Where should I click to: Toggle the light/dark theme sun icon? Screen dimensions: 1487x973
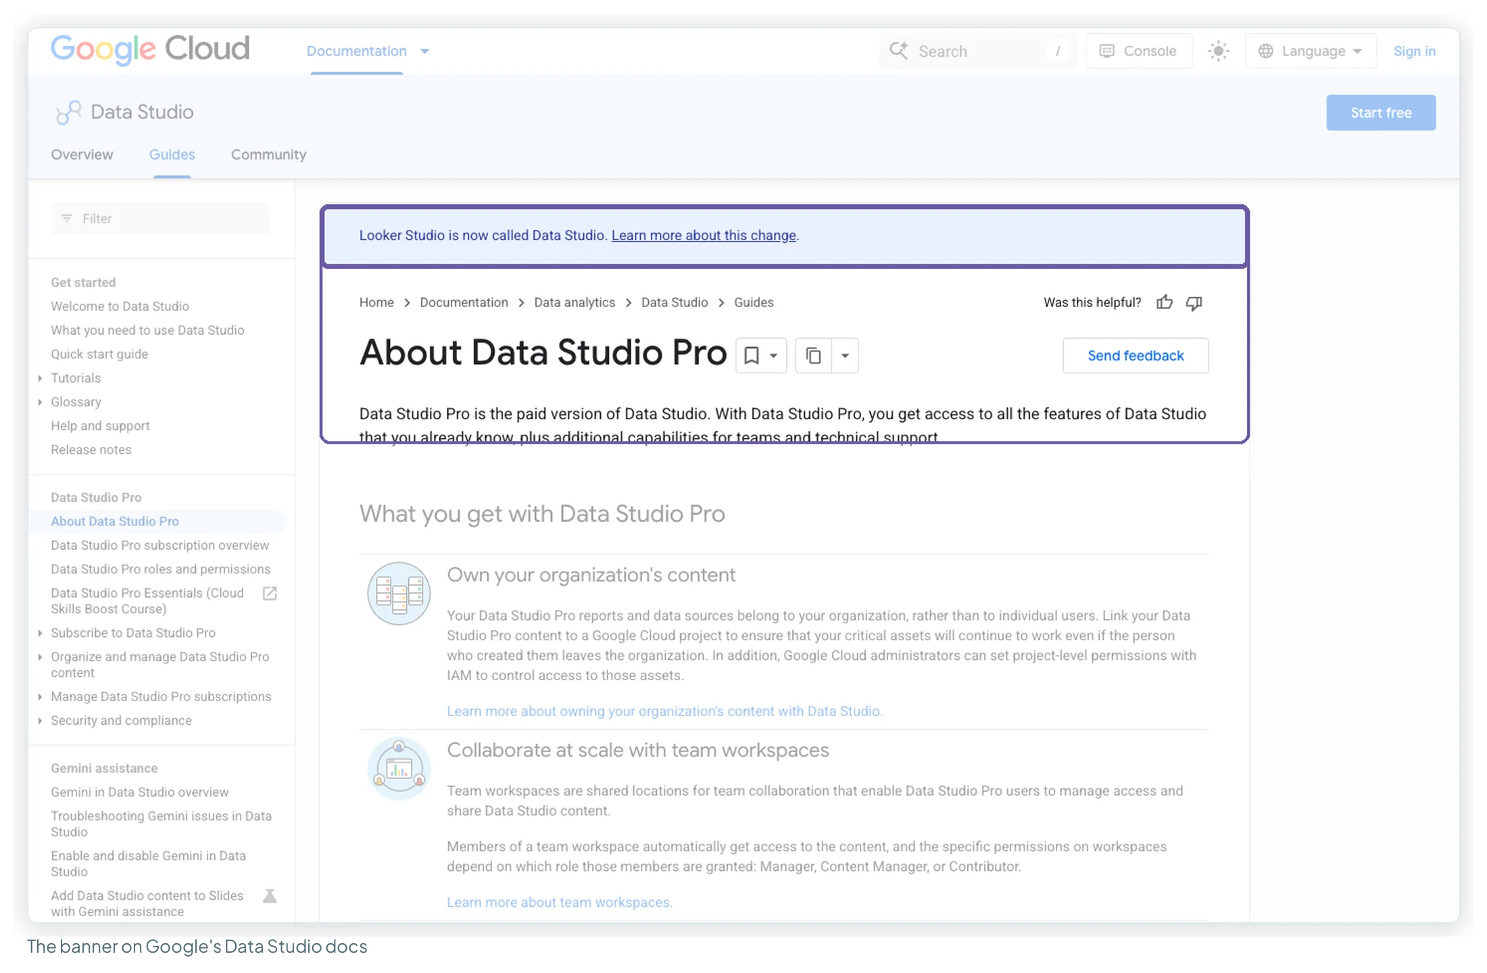1218,51
